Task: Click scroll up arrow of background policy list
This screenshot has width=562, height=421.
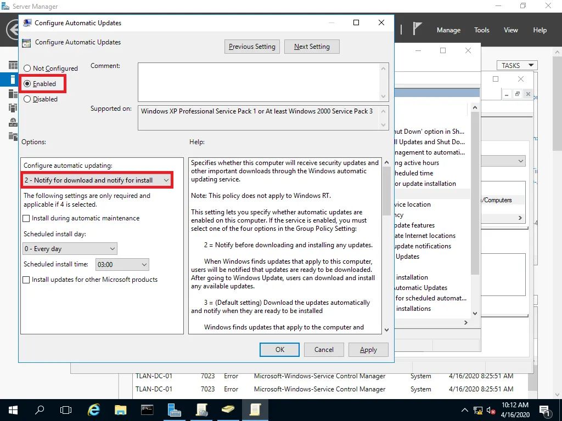Action: coord(475,107)
